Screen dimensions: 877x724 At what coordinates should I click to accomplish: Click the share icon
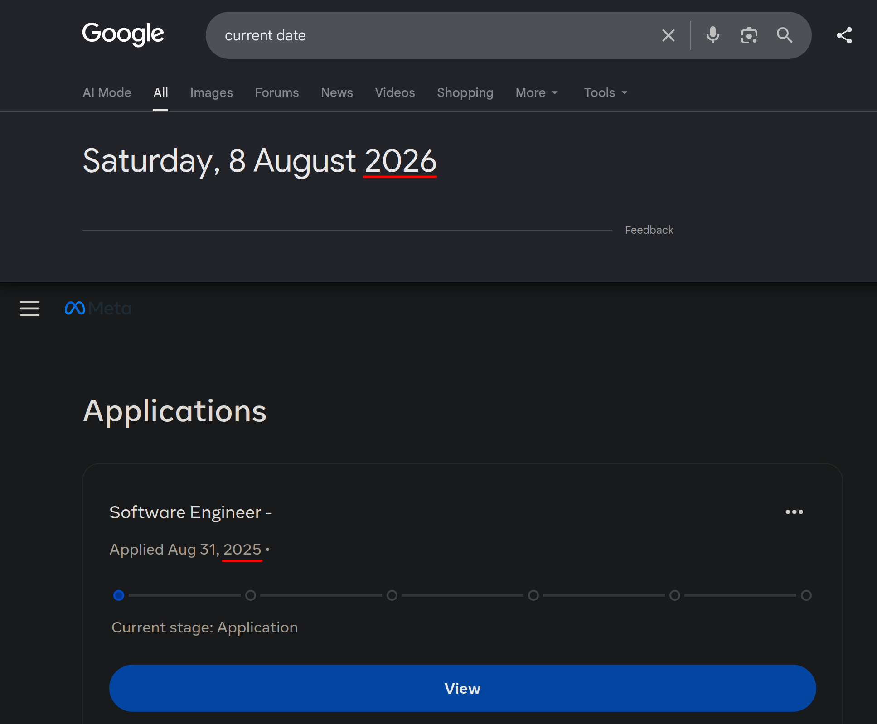click(x=844, y=35)
